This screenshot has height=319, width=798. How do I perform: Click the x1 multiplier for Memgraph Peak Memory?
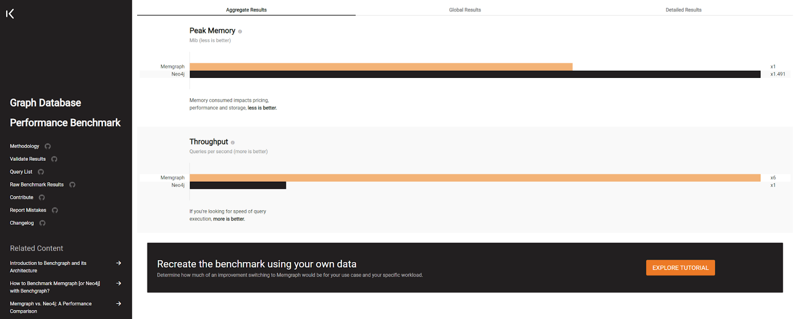773,66
